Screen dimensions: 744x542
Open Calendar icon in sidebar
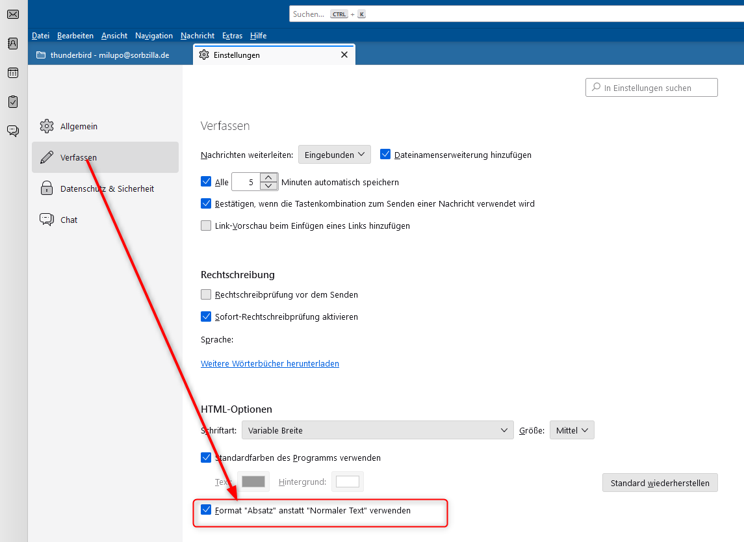(13, 73)
